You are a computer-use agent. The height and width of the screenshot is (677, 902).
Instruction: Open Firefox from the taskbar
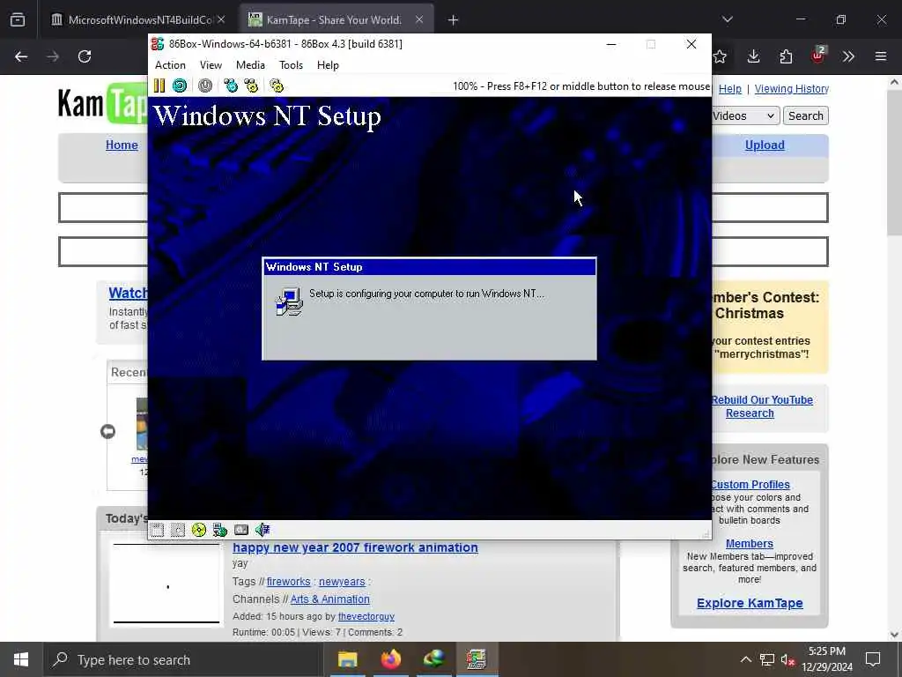click(x=390, y=659)
